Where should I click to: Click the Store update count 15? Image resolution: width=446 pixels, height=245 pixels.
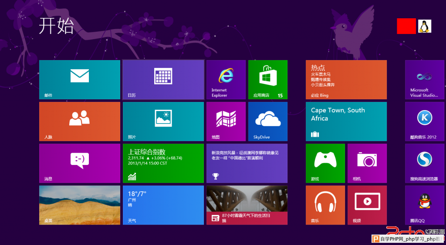point(280,95)
